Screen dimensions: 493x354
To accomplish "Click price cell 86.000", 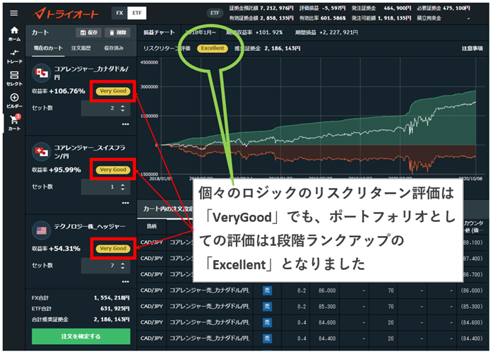I will click(327, 290).
